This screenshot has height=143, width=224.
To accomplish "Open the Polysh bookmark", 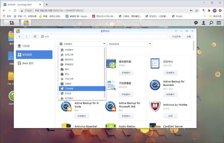I will point(177,16).
